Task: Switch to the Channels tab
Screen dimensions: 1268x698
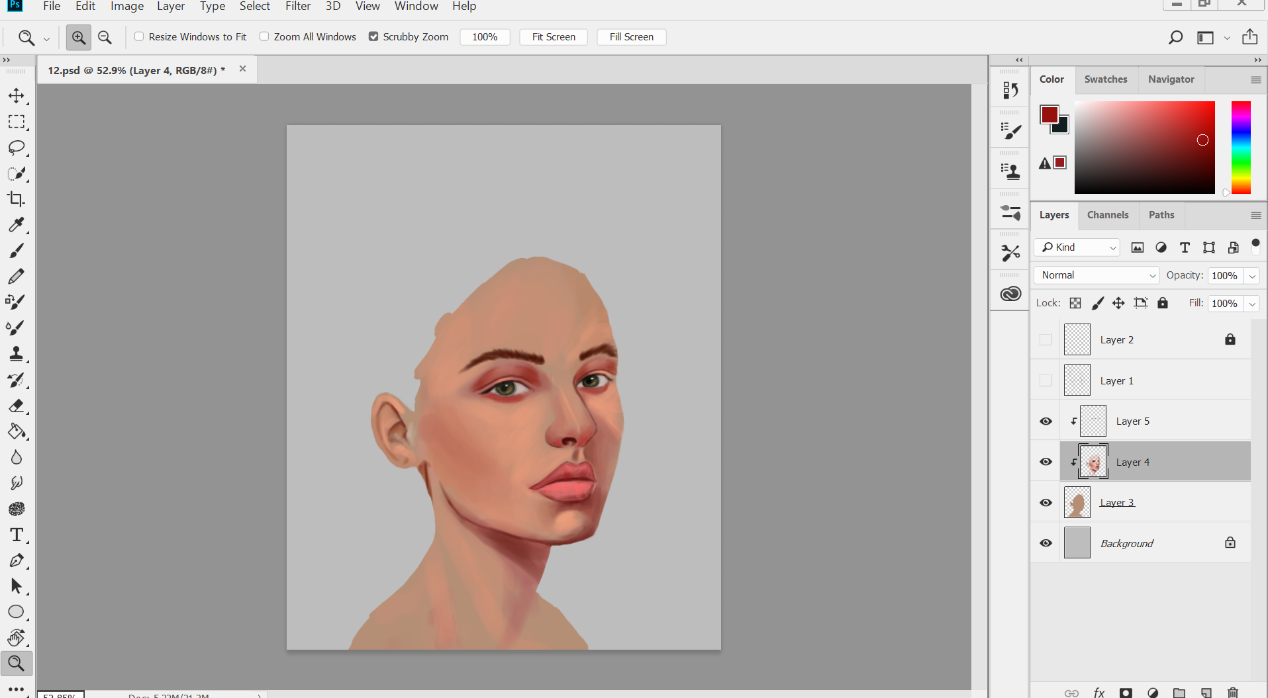Action: (x=1107, y=215)
